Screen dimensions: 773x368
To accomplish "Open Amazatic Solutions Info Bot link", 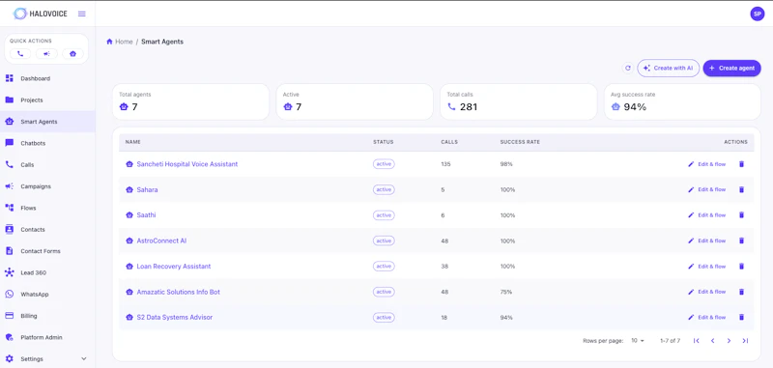I will (x=178, y=292).
